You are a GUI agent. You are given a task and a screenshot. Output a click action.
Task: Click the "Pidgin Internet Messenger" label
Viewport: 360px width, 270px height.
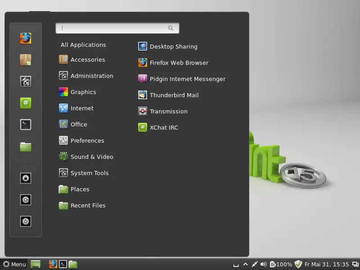tap(188, 79)
